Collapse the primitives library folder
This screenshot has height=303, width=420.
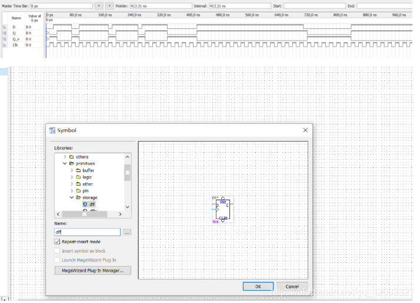[65, 163]
